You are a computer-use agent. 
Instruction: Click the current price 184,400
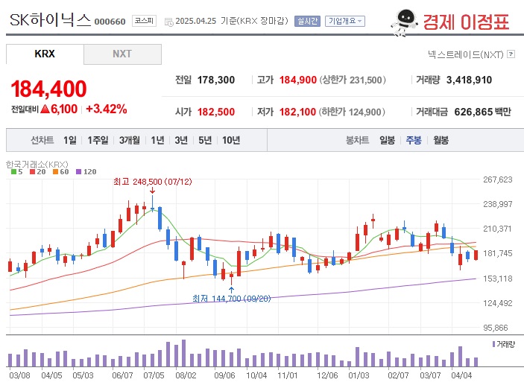coord(48,89)
